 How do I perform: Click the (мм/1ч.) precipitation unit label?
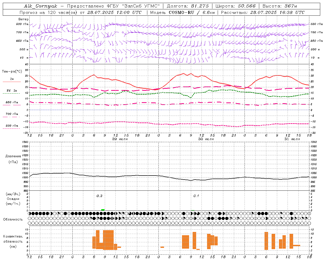pos(13,204)
